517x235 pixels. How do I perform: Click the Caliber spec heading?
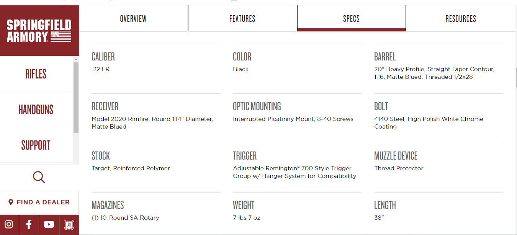103,57
